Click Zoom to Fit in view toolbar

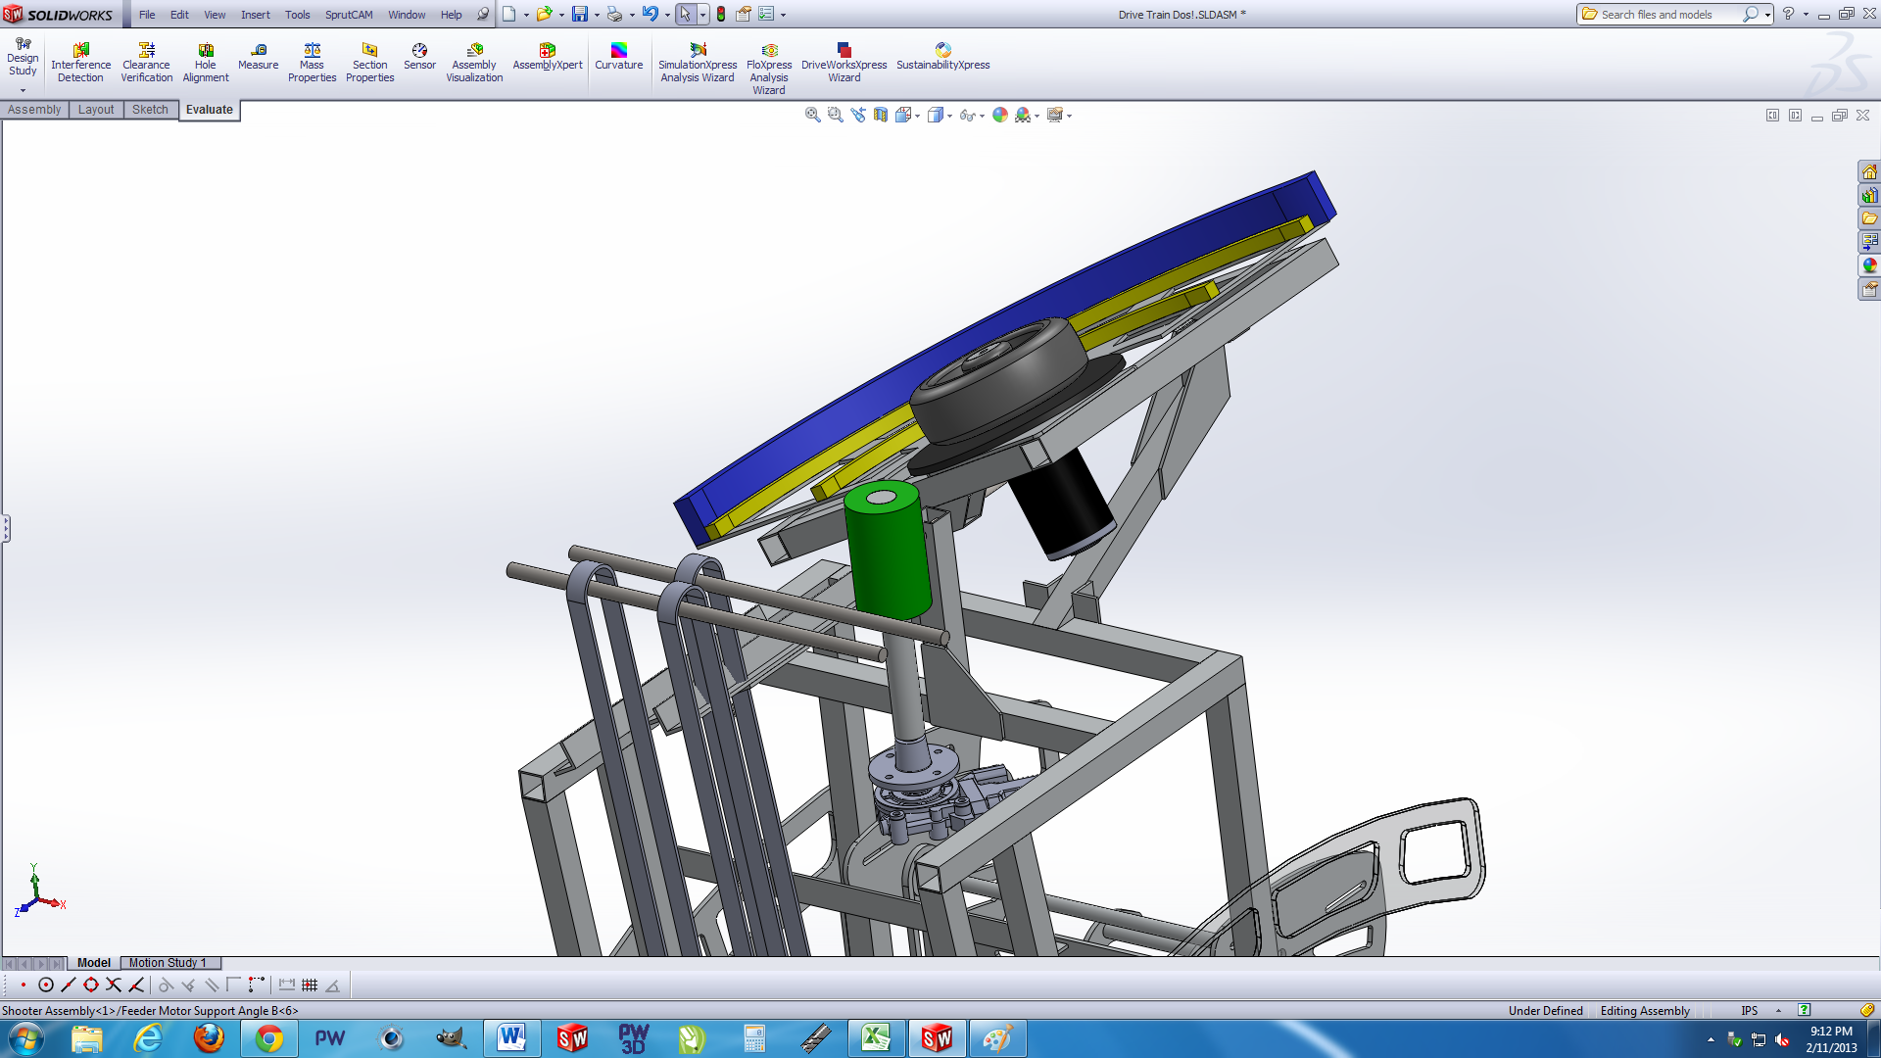point(812,115)
